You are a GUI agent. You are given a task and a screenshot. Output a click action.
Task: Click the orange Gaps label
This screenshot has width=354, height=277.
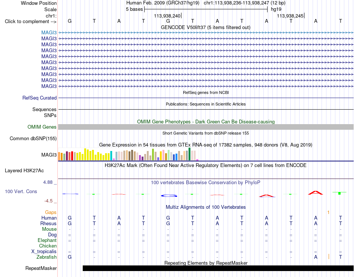51,212
